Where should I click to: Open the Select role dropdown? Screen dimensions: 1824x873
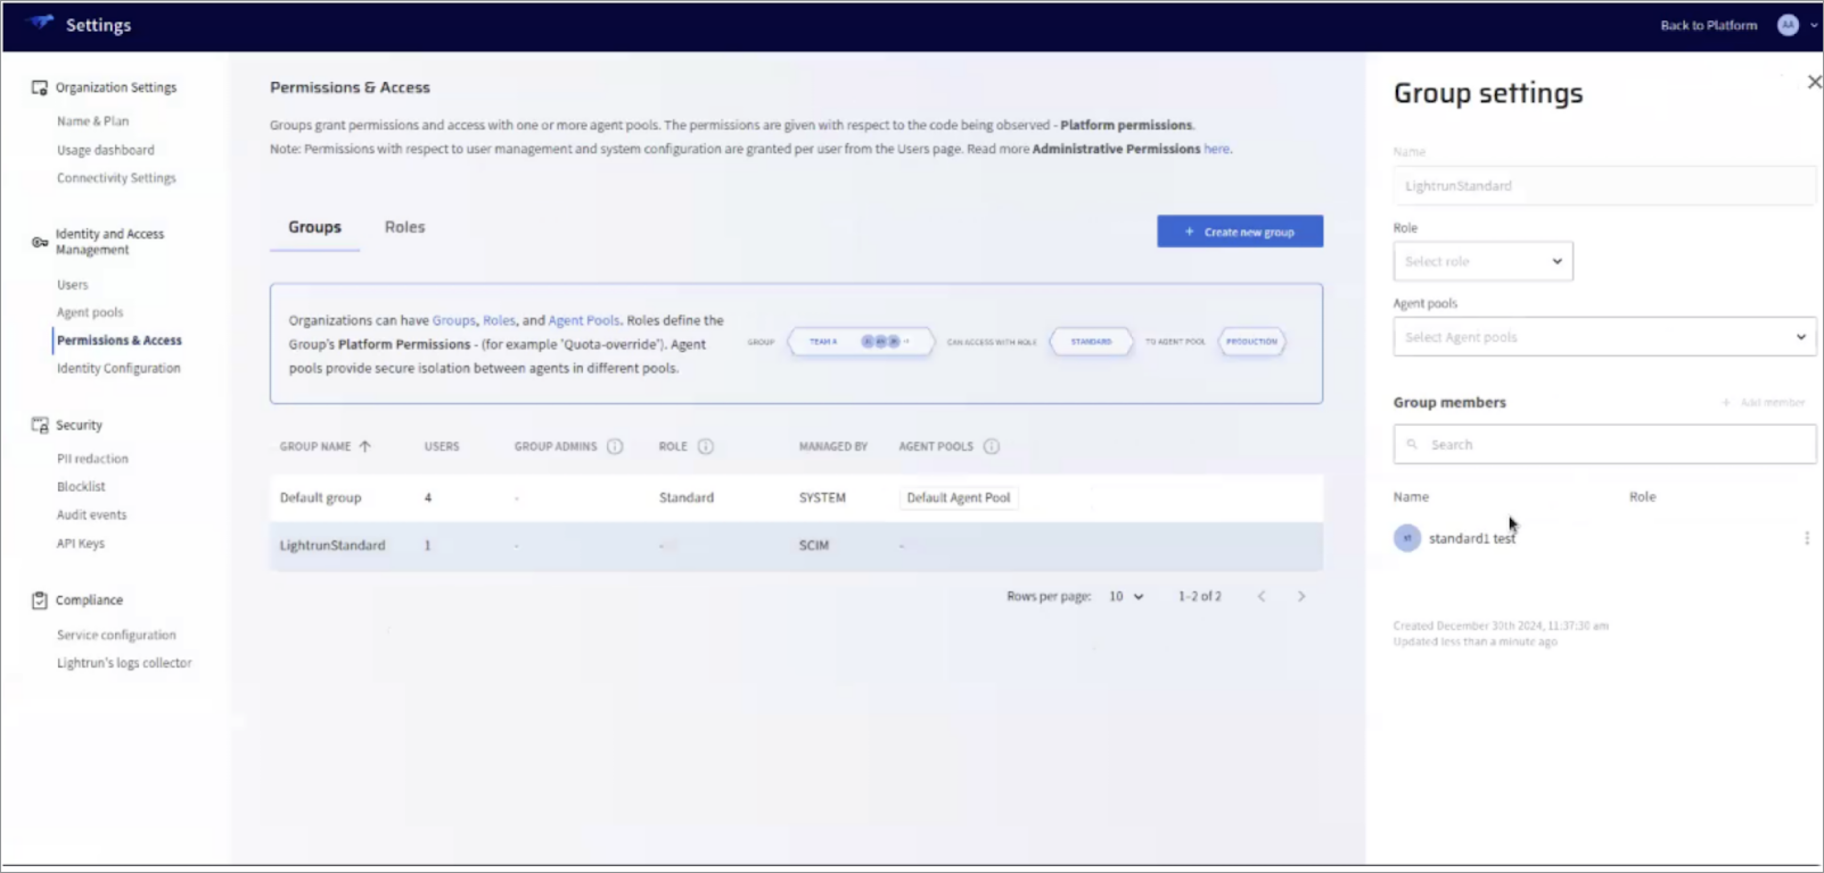[x=1482, y=262]
